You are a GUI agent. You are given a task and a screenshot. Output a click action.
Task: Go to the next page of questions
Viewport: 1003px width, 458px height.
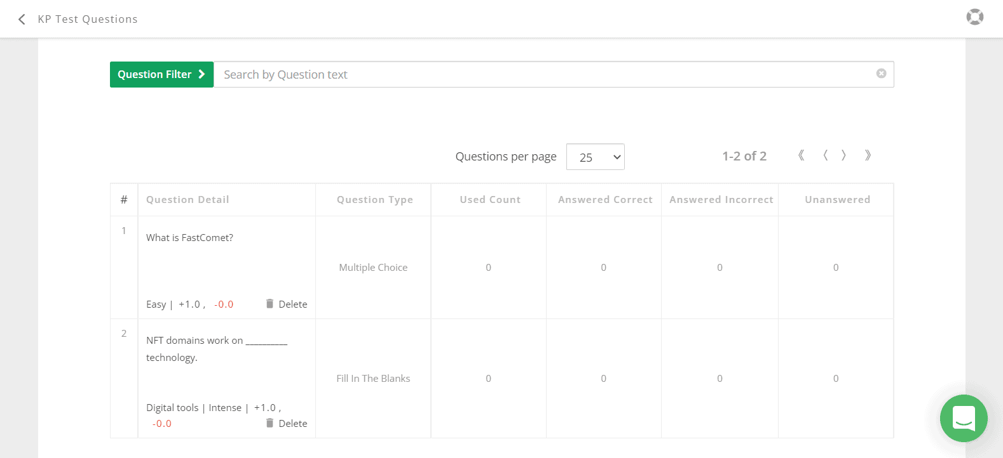[843, 155]
